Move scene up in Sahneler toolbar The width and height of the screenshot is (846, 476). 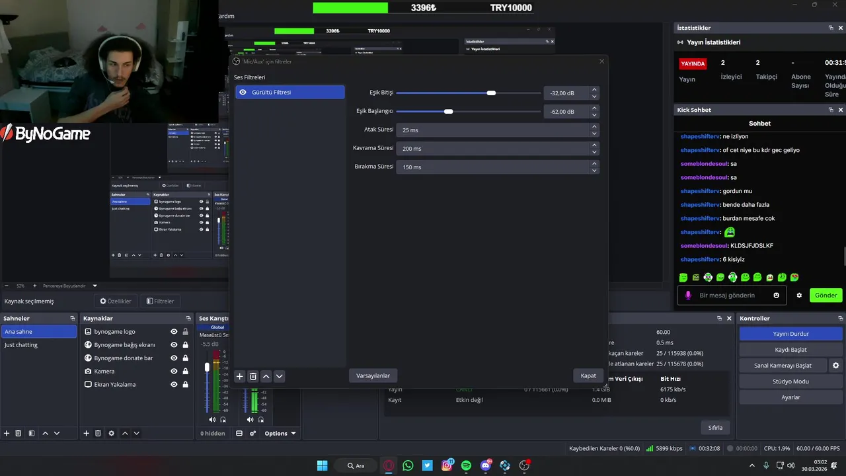[45, 434]
